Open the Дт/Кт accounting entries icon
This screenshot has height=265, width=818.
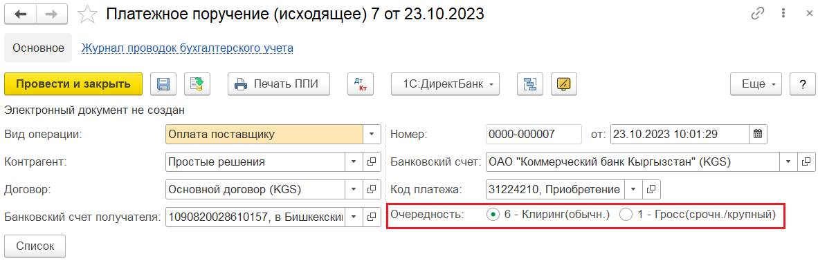[361, 84]
